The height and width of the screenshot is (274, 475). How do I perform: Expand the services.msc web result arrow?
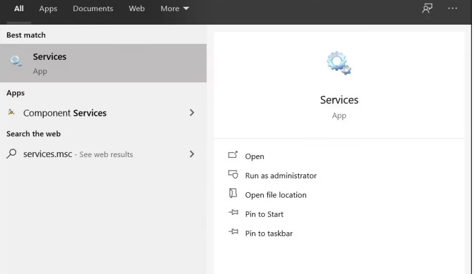(192, 154)
